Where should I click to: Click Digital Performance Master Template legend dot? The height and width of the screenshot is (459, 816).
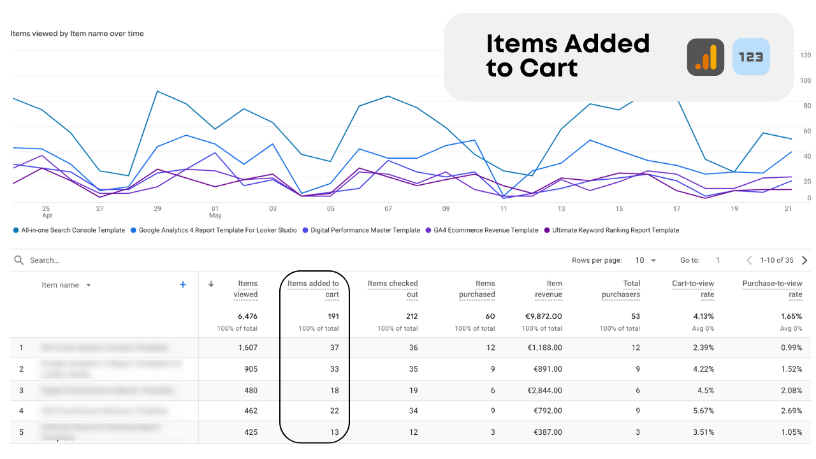[305, 230]
